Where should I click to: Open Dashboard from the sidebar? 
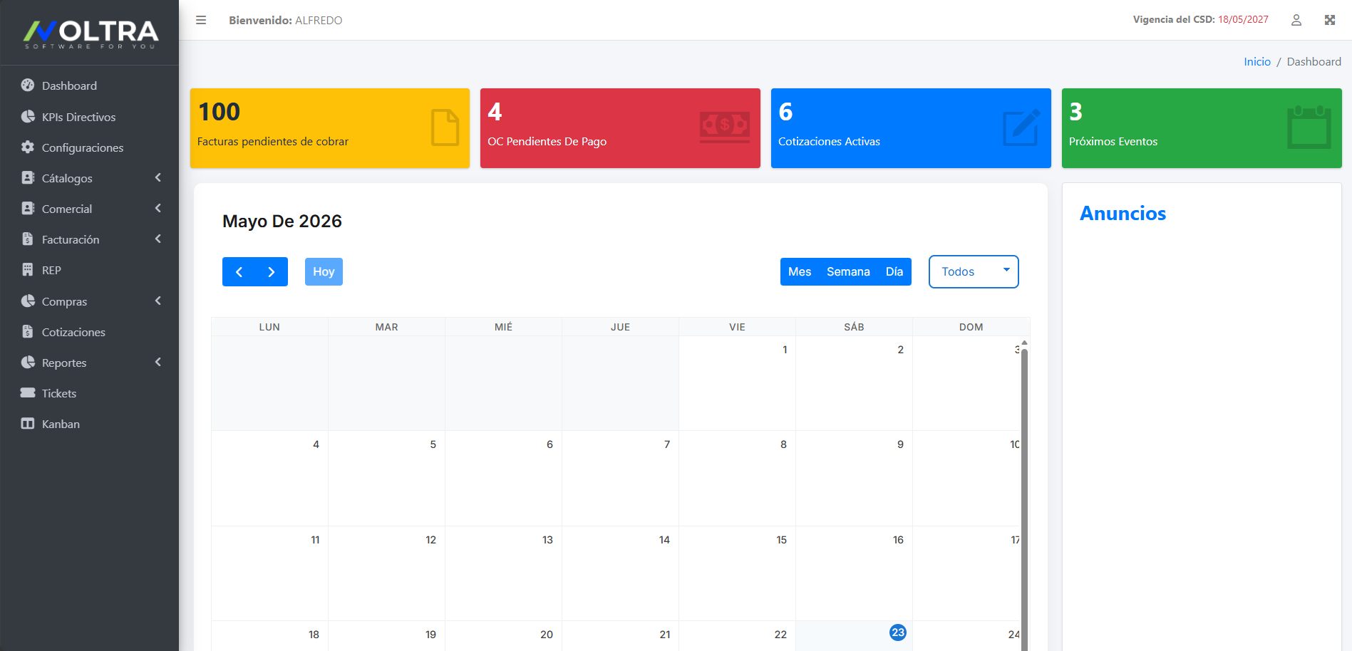pos(89,85)
